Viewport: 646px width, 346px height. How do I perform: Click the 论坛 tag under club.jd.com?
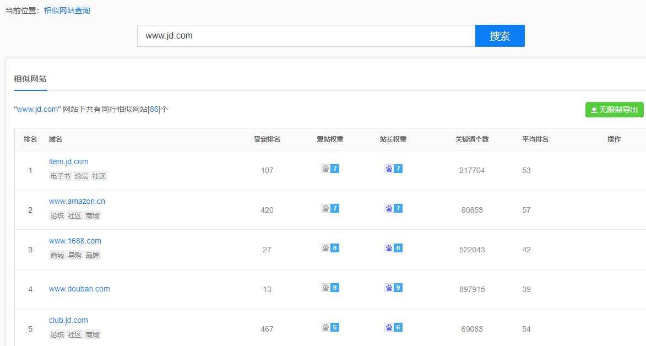(x=57, y=335)
